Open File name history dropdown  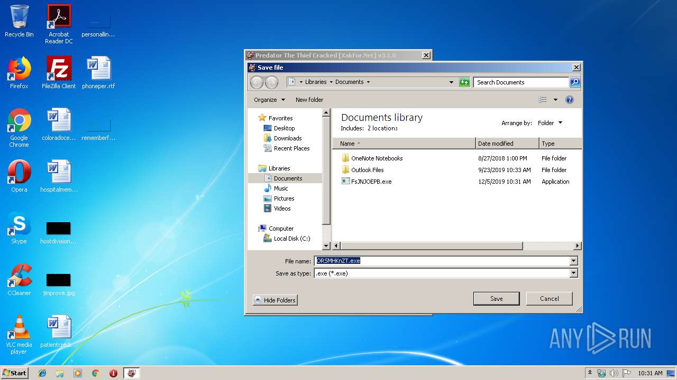point(573,261)
